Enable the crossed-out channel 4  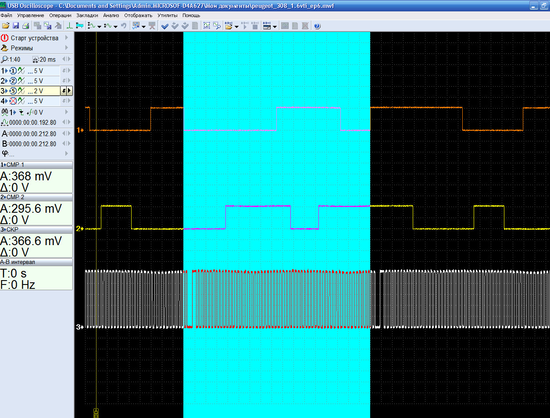(13, 101)
